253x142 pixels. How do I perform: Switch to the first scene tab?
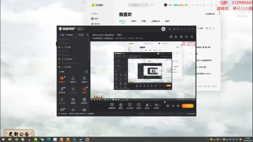coord(62,35)
